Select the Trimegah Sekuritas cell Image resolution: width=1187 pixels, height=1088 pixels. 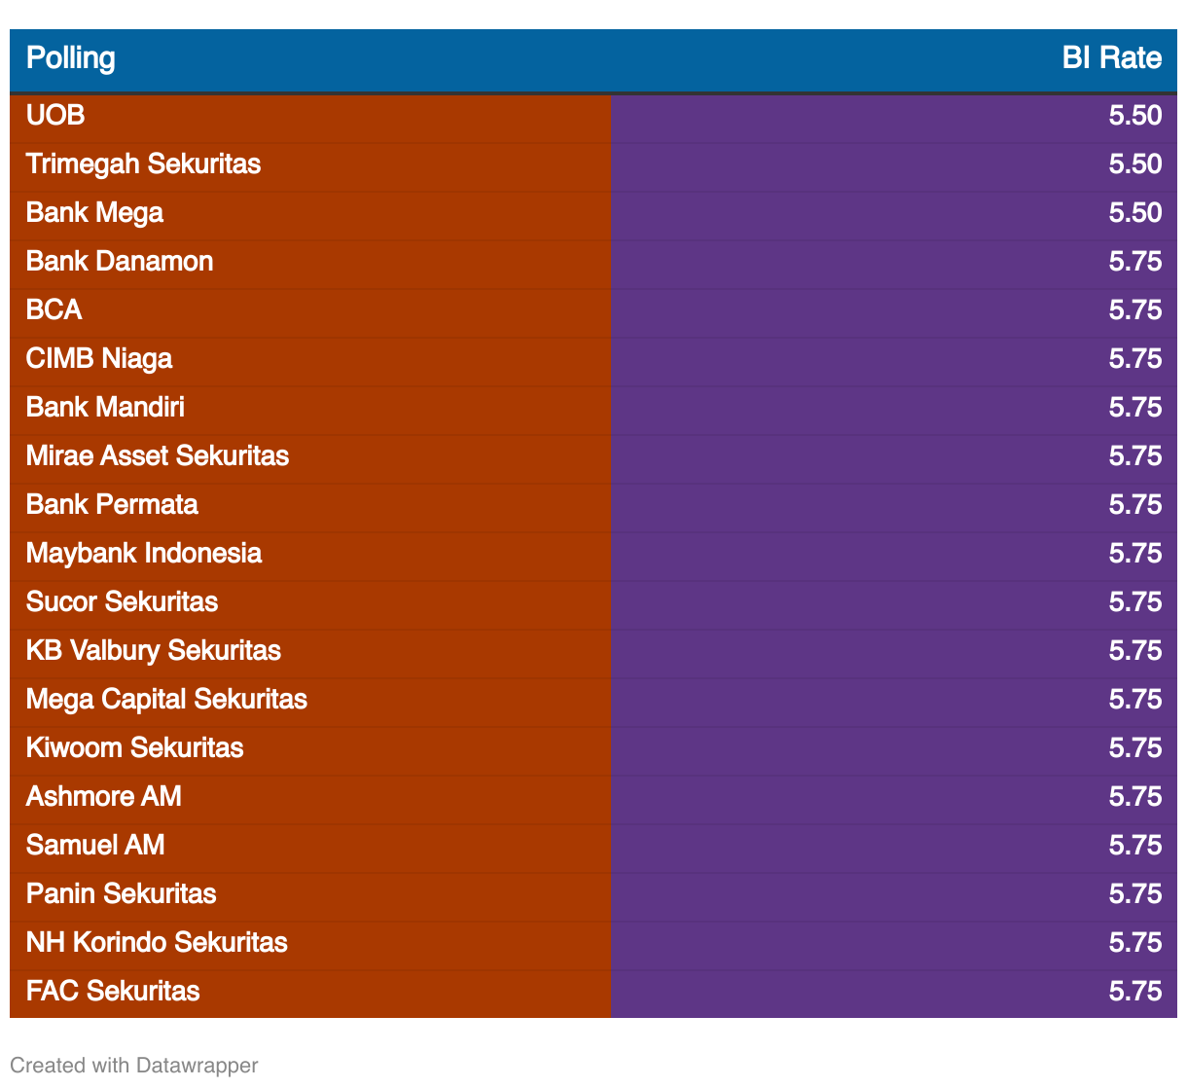click(143, 163)
